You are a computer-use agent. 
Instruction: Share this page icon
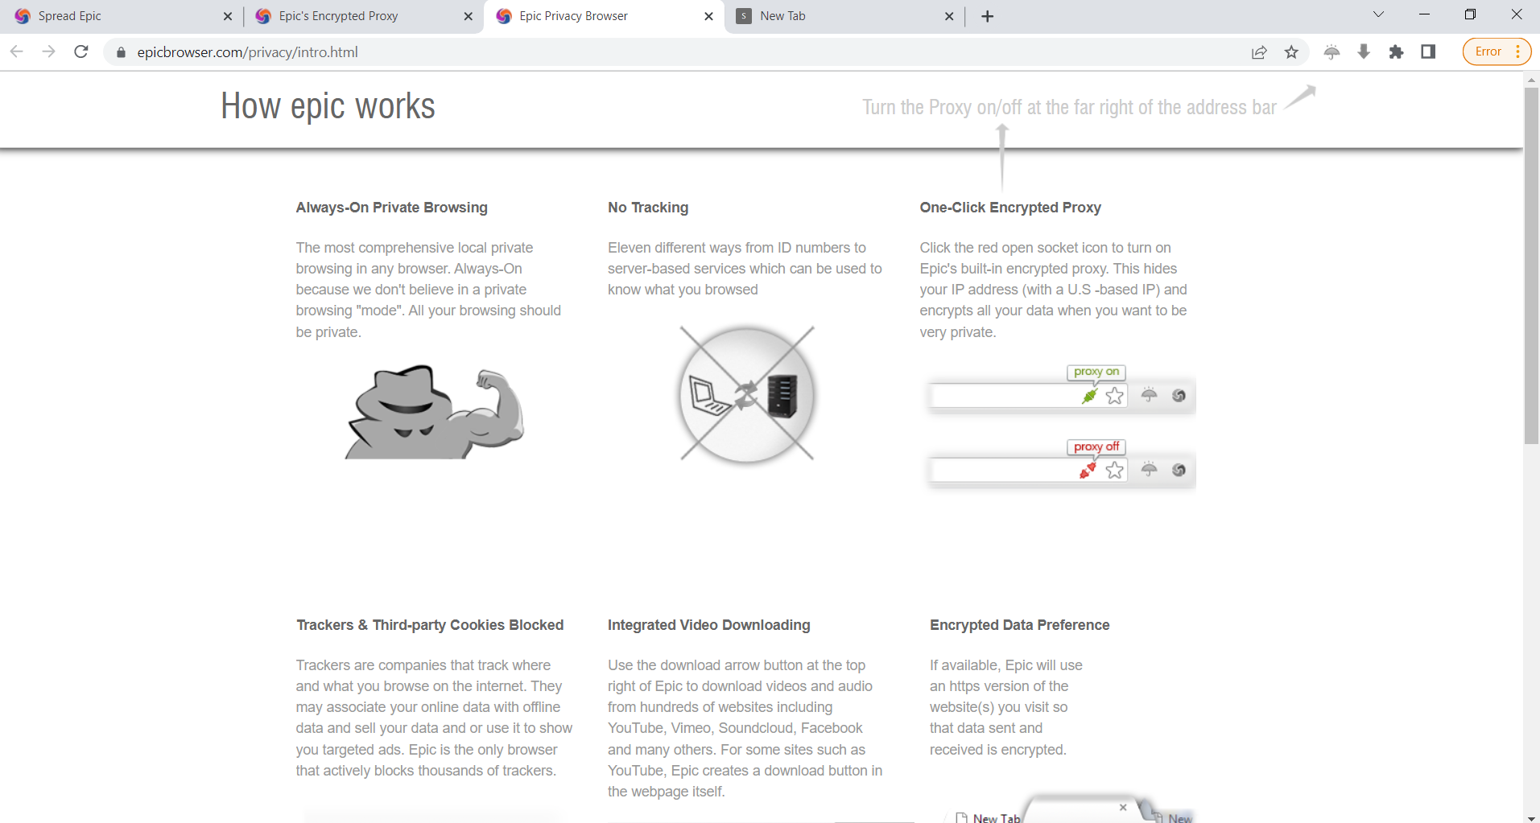click(x=1259, y=52)
